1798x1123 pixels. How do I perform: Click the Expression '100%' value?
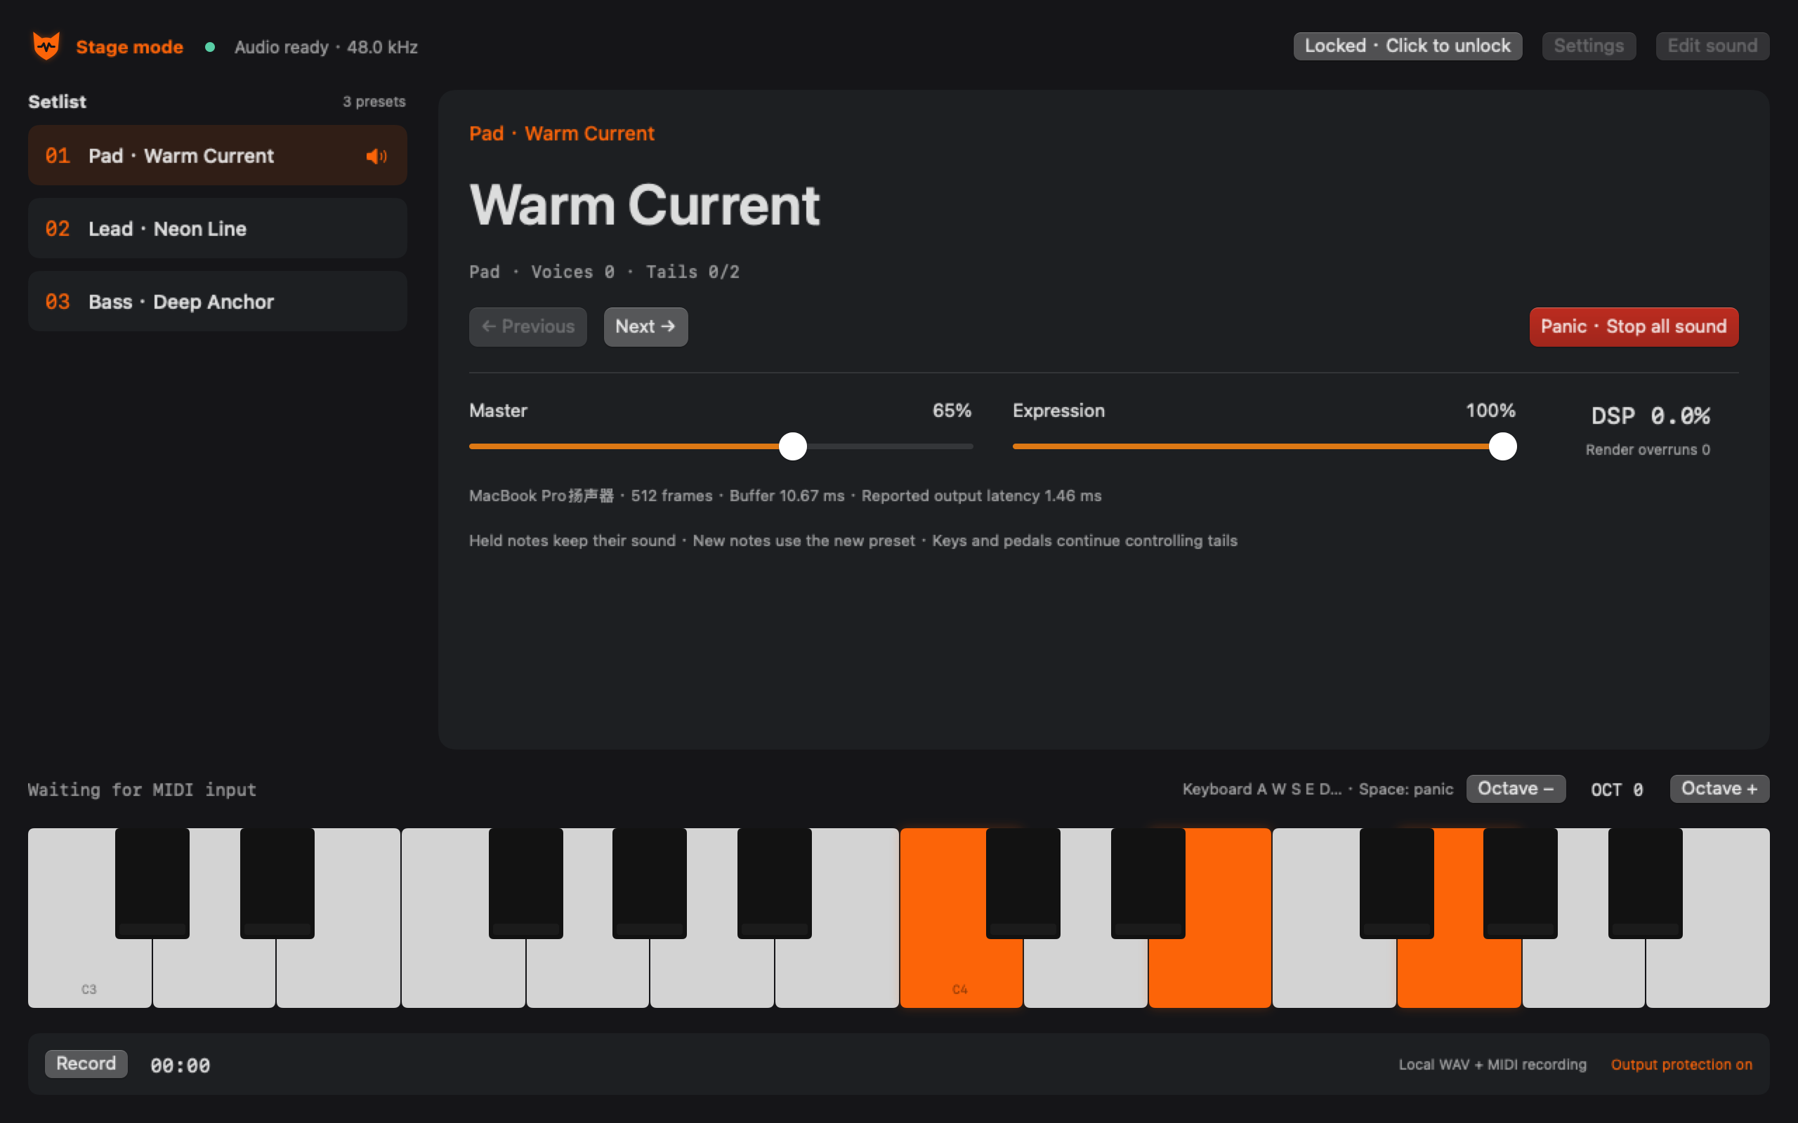[x=1490, y=411]
